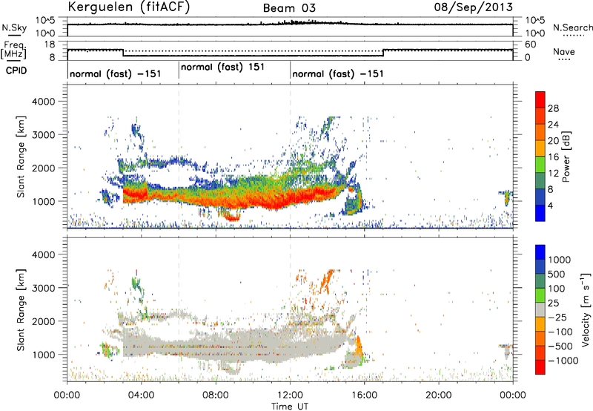Screen dimensions: 593x411
Task: Select the dark blue top segment of Velocity colorbar
Action: (x=540, y=252)
